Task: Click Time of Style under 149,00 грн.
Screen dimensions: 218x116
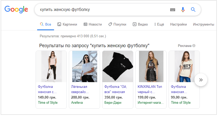Action: point(48,103)
